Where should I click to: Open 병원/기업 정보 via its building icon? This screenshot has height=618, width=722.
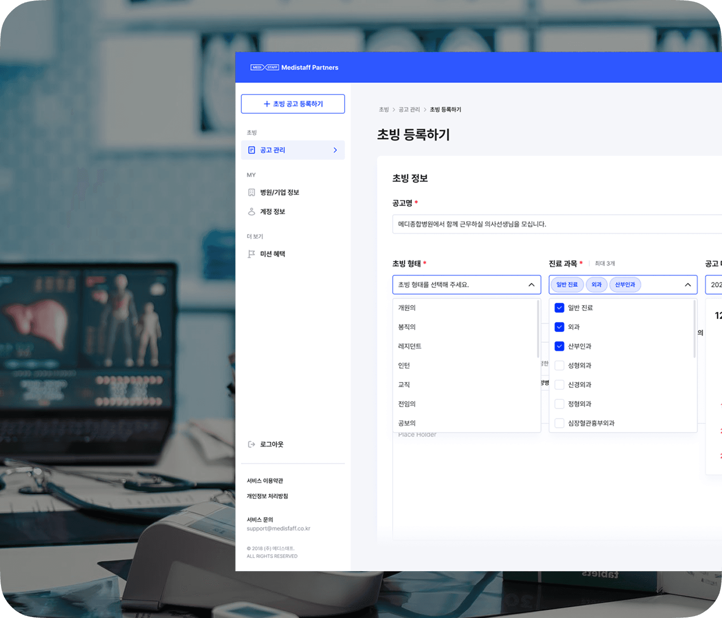coord(251,192)
